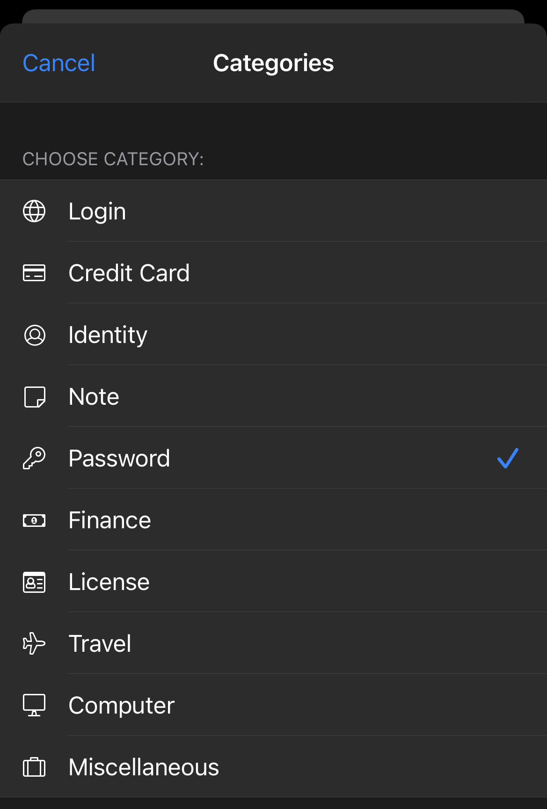Image resolution: width=547 pixels, height=809 pixels.
Task: Click the Computer monitor icon
Action: pyautogui.click(x=34, y=705)
